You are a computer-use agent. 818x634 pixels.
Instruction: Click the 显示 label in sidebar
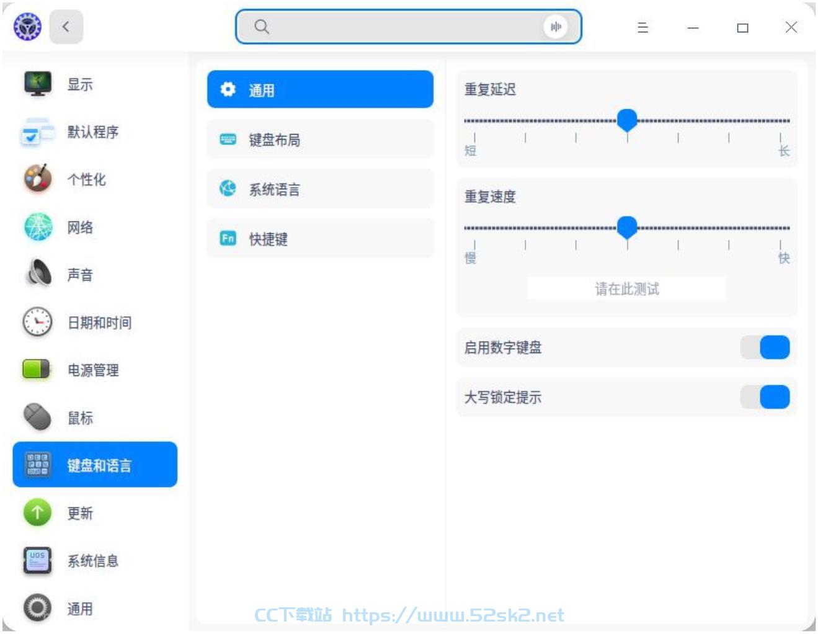pos(80,84)
